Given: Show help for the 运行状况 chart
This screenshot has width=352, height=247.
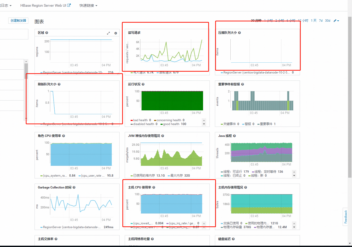Looking at the screenshot, I should coord(143,84).
